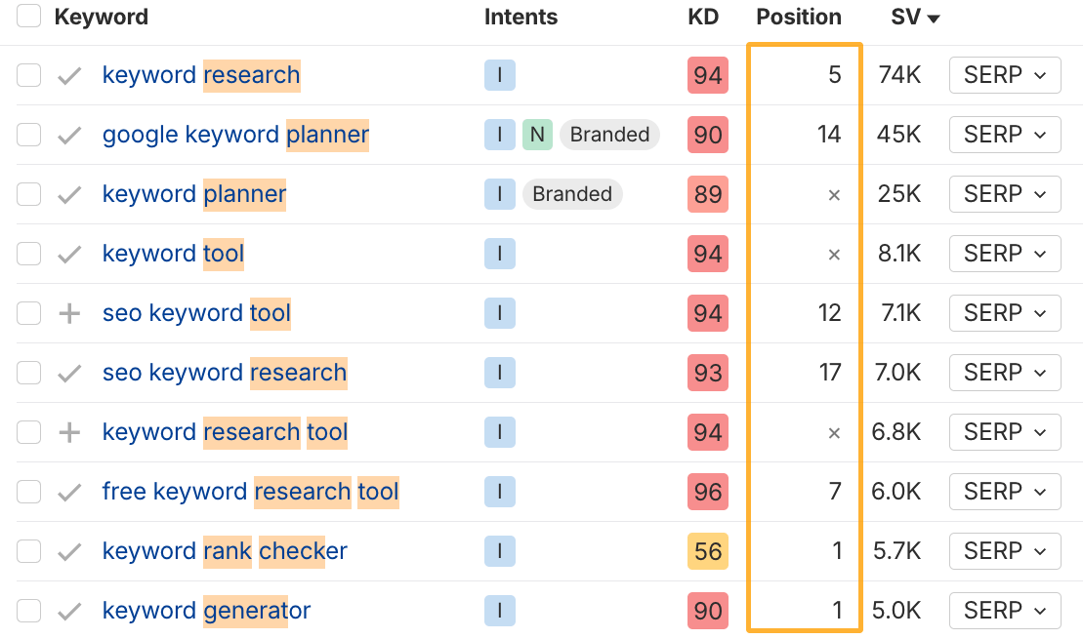Click the plus icon beside keyword research tool
Screen dimensions: 1083x639
[x=68, y=432]
